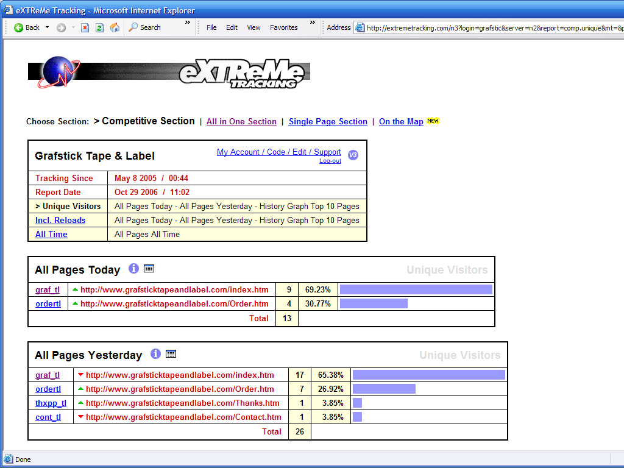The height and width of the screenshot is (468, 624).
Task: Click the Log-out link
Action: tap(330, 161)
